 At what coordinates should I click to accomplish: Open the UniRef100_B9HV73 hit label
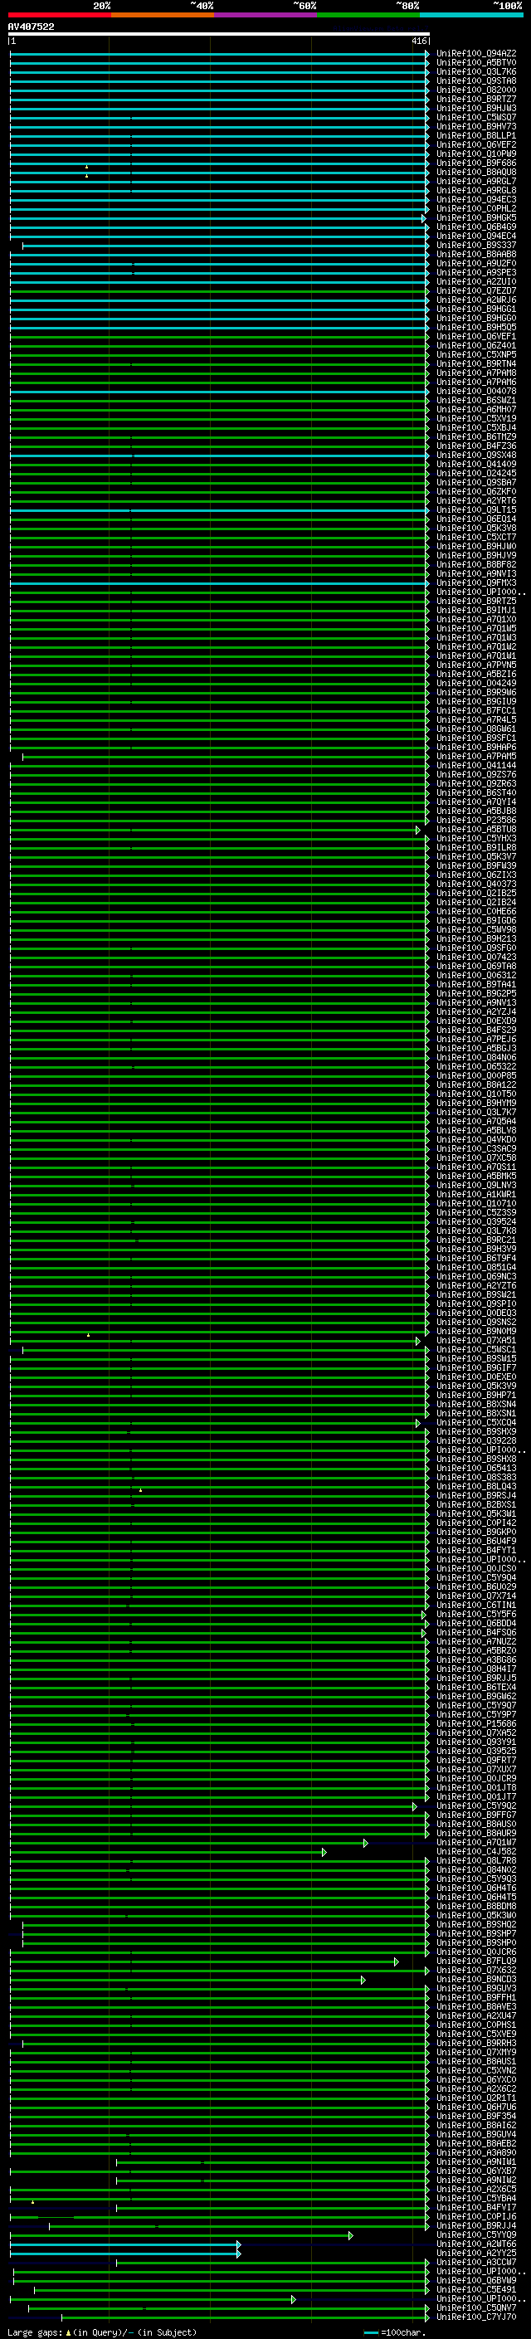tap(476, 126)
